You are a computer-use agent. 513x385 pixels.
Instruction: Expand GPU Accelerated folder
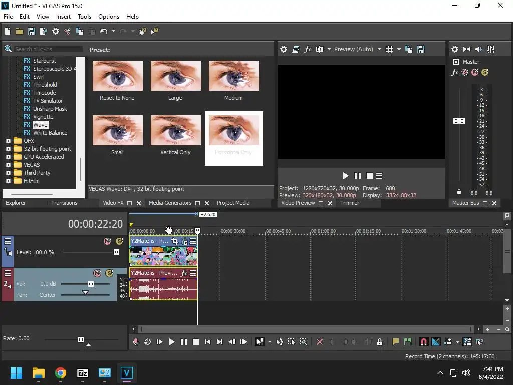[x=8, y=157]
